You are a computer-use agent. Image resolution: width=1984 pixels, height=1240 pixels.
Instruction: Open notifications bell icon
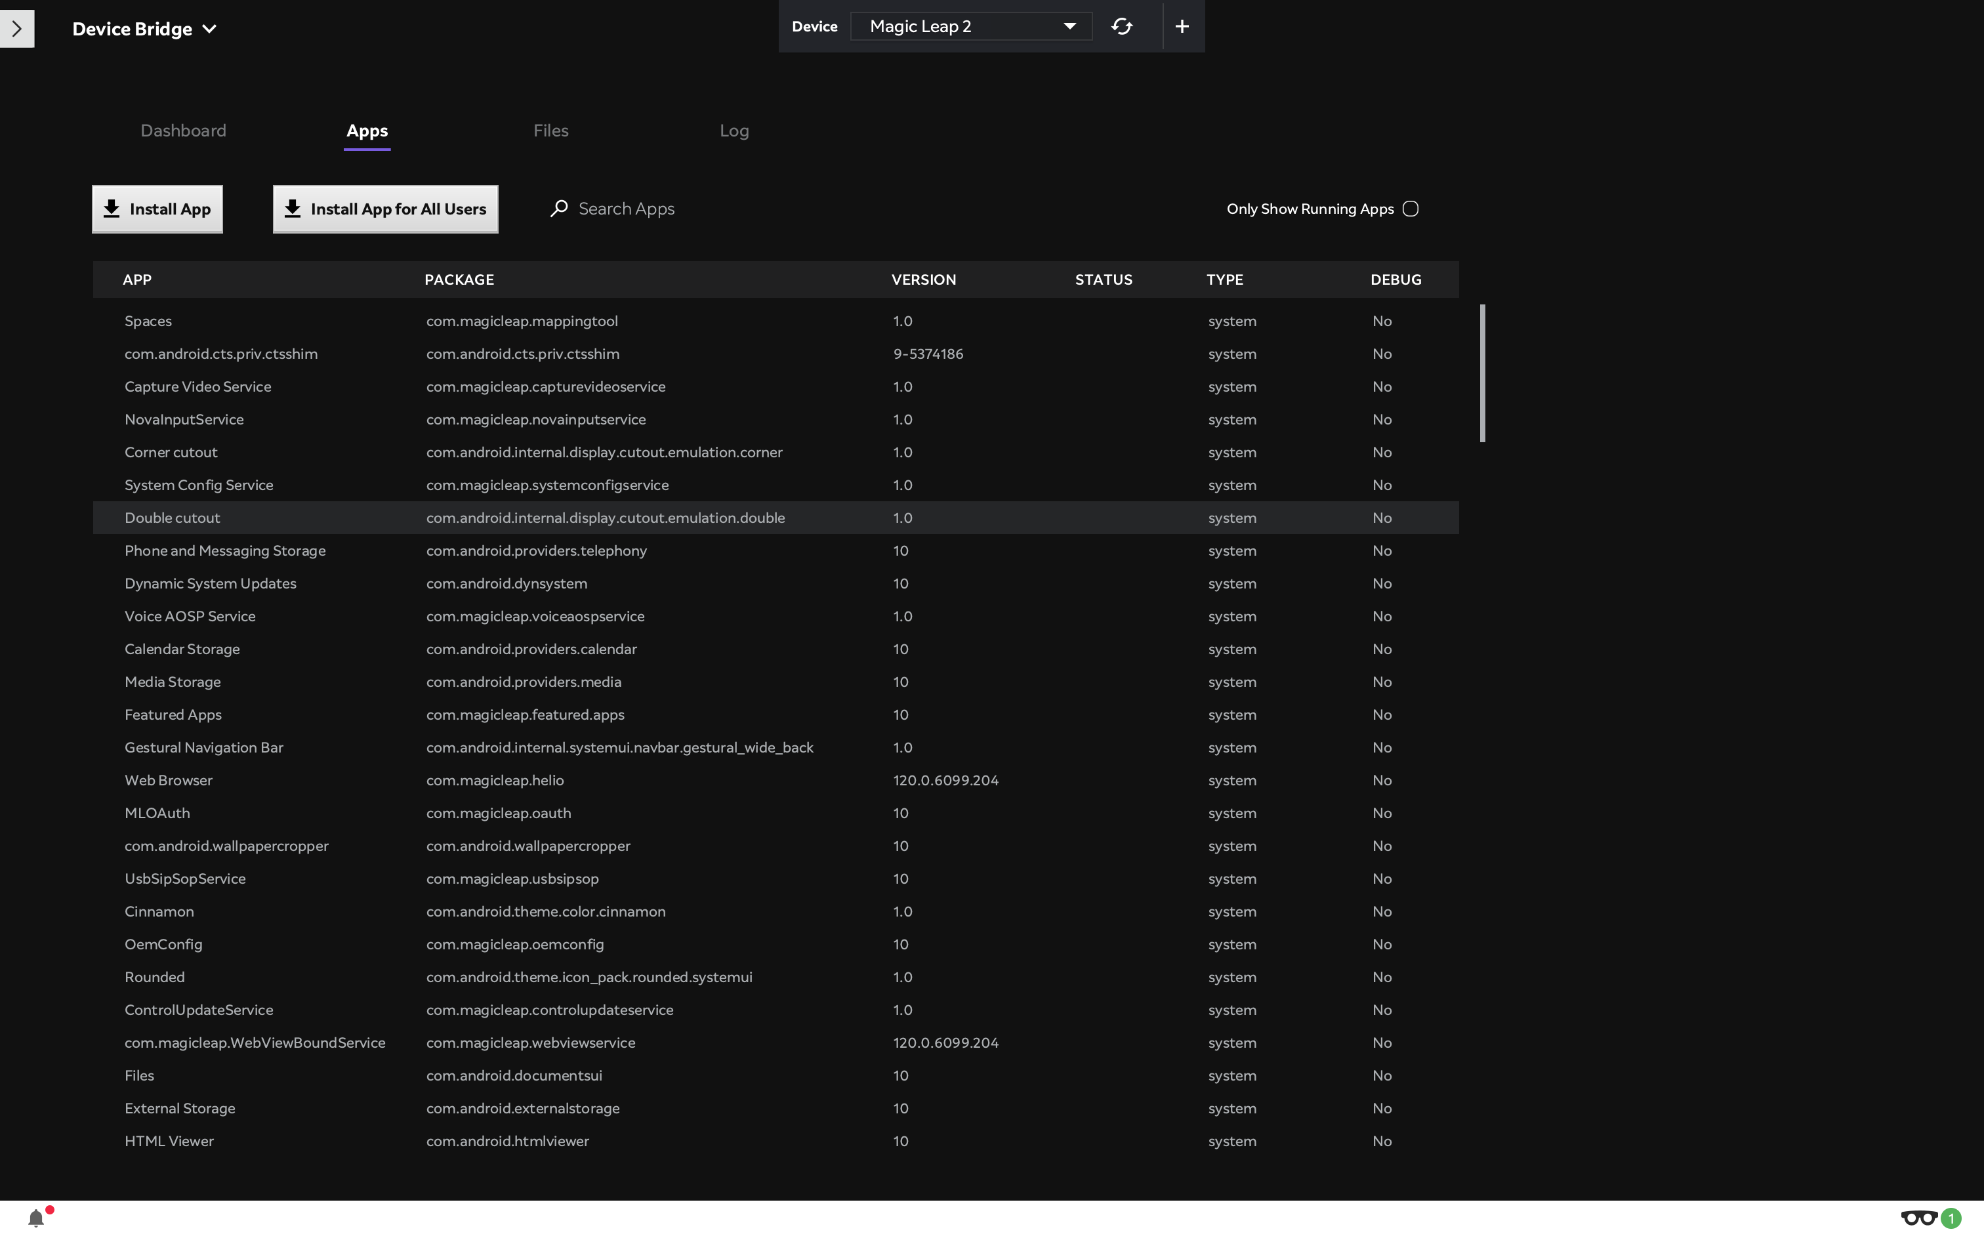pos(36,1218)
